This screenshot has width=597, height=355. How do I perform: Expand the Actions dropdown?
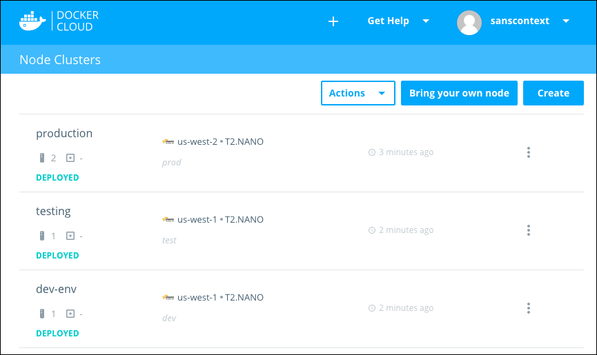(358, 93)
